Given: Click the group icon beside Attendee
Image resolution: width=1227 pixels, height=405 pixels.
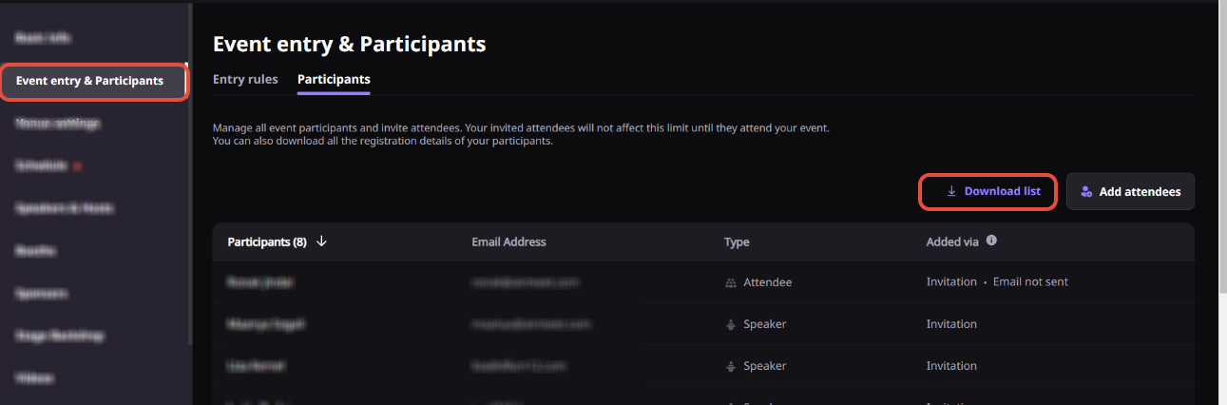Looking at the screenshot, I should 730,282.
